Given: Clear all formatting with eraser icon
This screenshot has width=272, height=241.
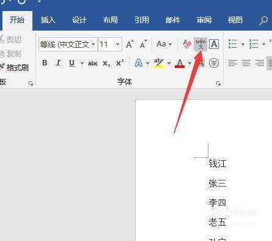Looking at the screenshot, I should point(187,44).
